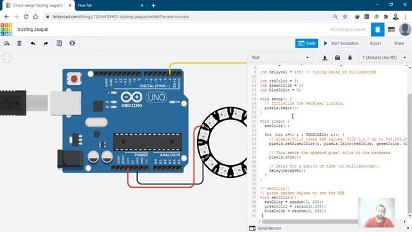The width and height of the screenshot is (412, 232).
Task: Click code line 'int delayval = 100;'
Action: [281, 72]
